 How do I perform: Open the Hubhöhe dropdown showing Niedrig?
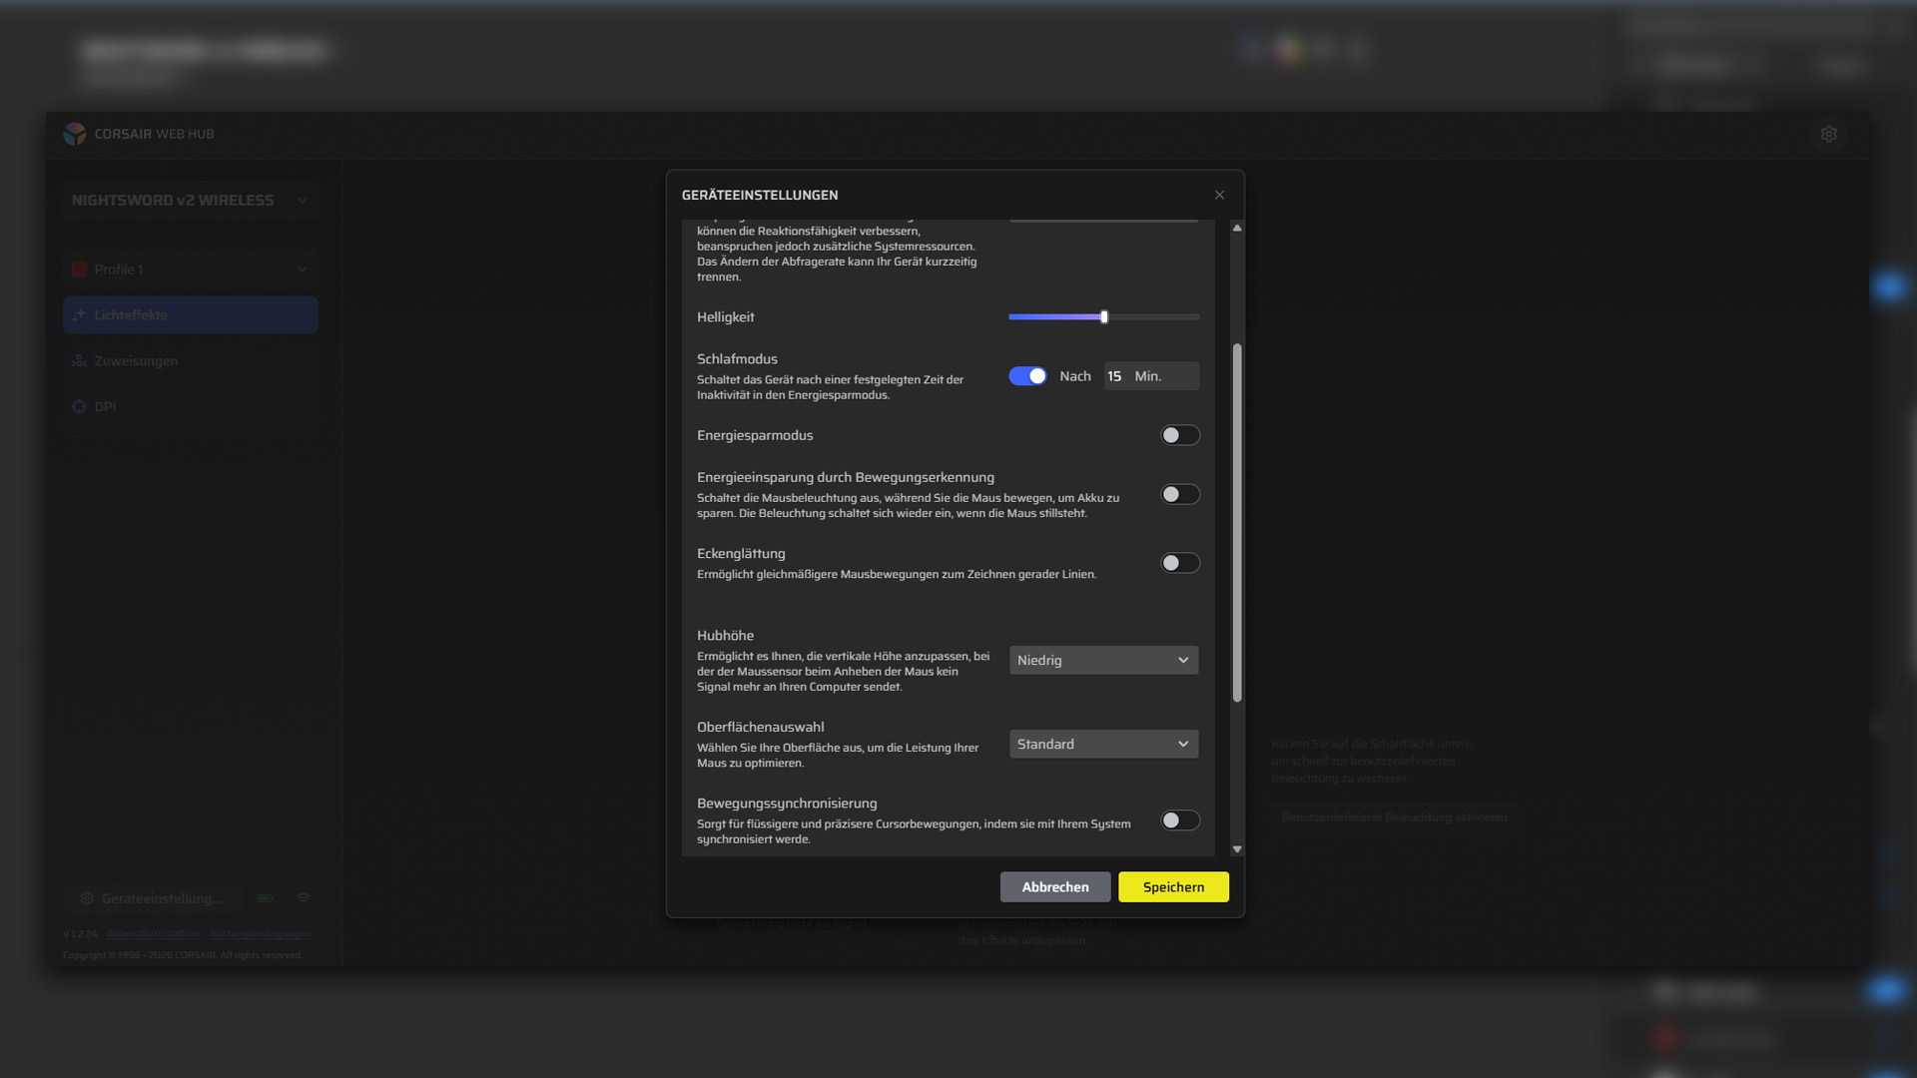[1103, 660]
